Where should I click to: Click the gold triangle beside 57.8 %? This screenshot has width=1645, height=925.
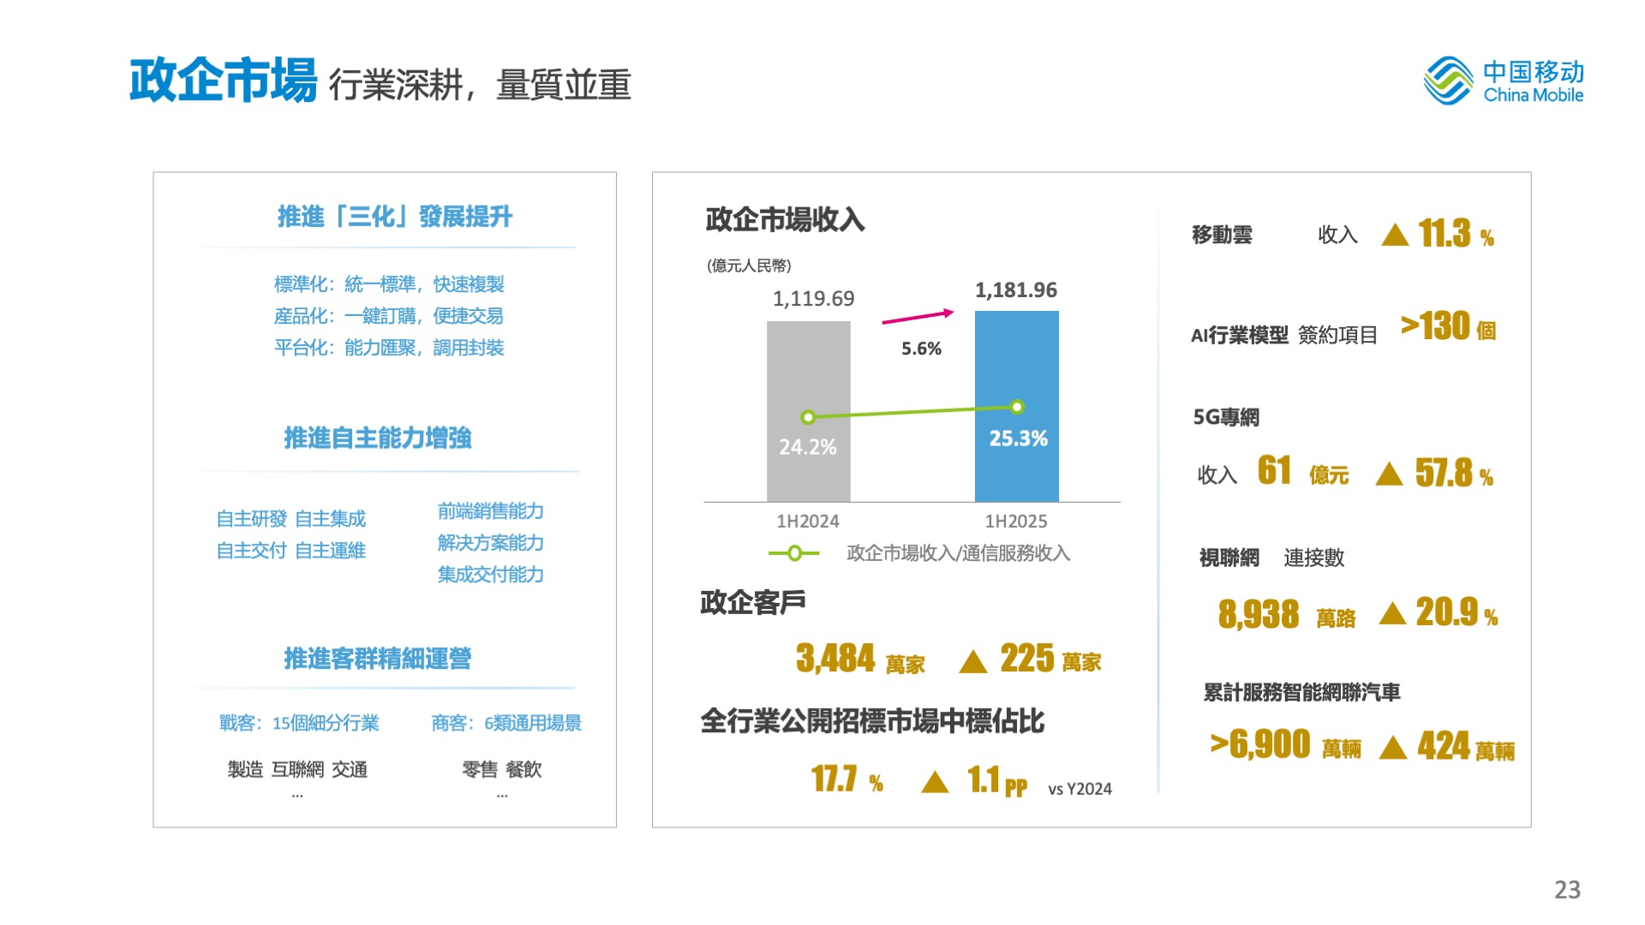click(x=1389, y=474)
